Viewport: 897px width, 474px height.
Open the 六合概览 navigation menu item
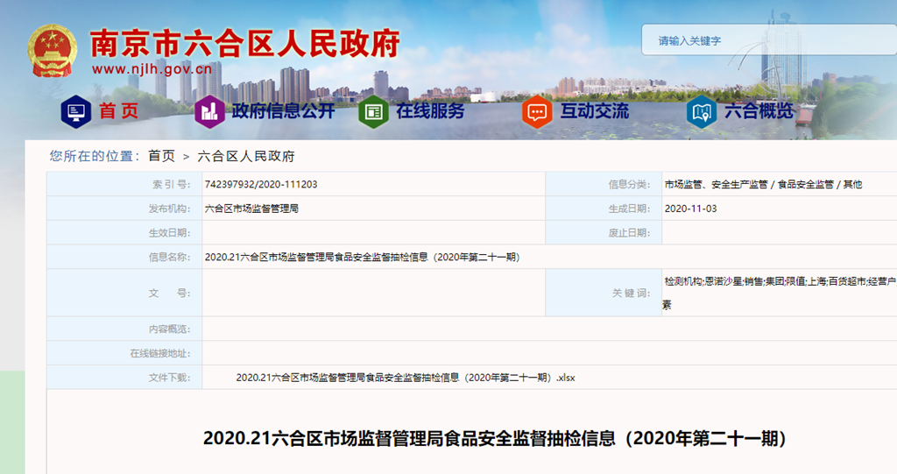point(759,111)
